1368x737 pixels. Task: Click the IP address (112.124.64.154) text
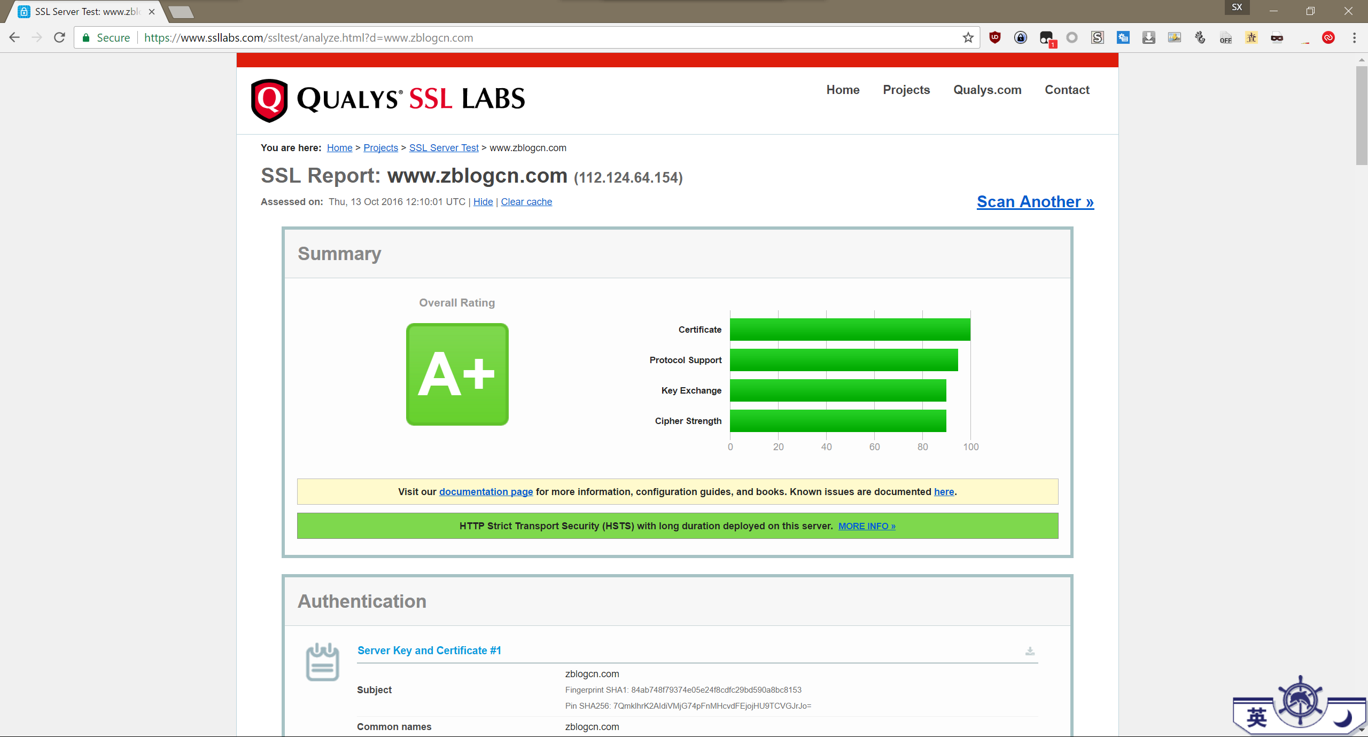click(628, 177)
